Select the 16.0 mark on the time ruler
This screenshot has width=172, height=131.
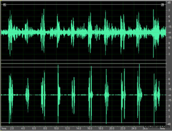click(x=90, y=129)
